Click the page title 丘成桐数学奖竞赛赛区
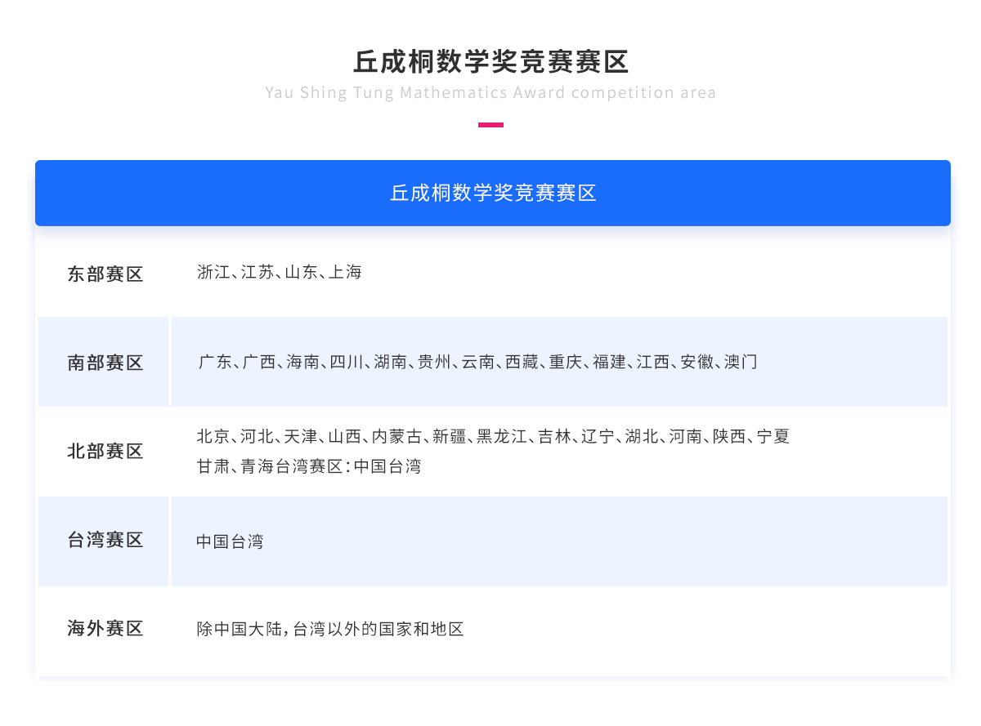The width and height of the screenshot is (981, 726). coord(490,62)
